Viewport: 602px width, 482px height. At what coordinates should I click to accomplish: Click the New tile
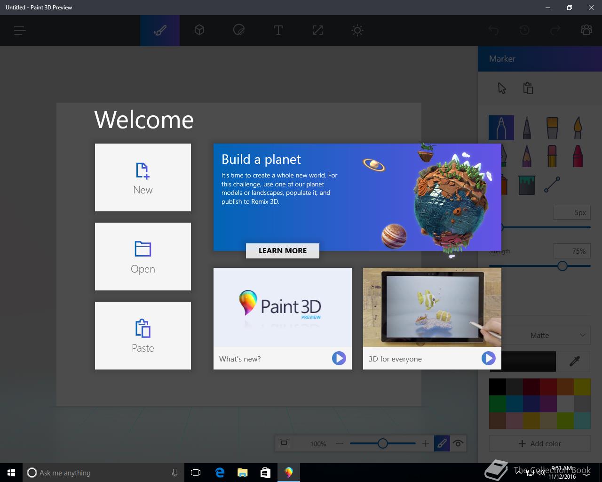(143, 177)
